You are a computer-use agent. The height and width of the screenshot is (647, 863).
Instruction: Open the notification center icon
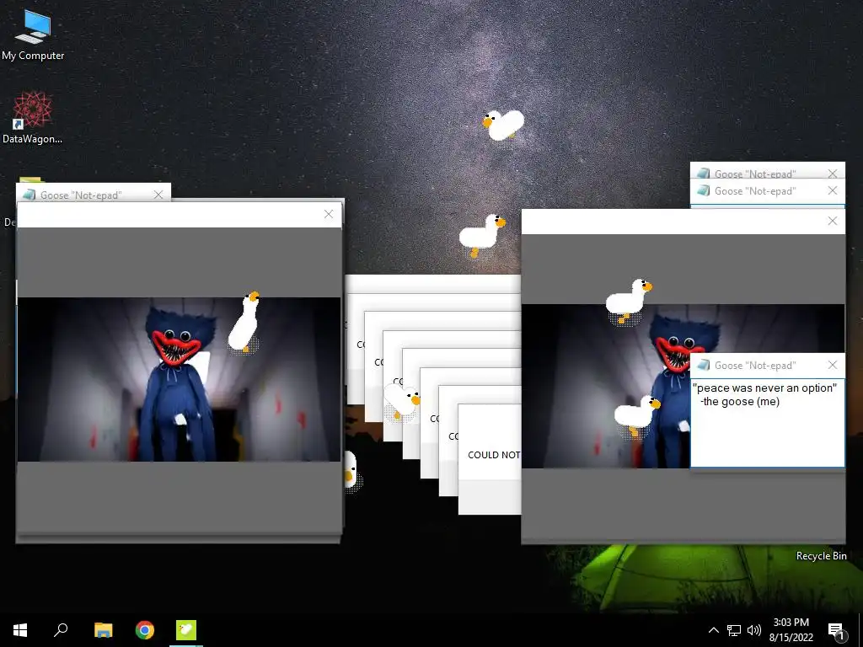pyautogui.click(x=837, y=630)
